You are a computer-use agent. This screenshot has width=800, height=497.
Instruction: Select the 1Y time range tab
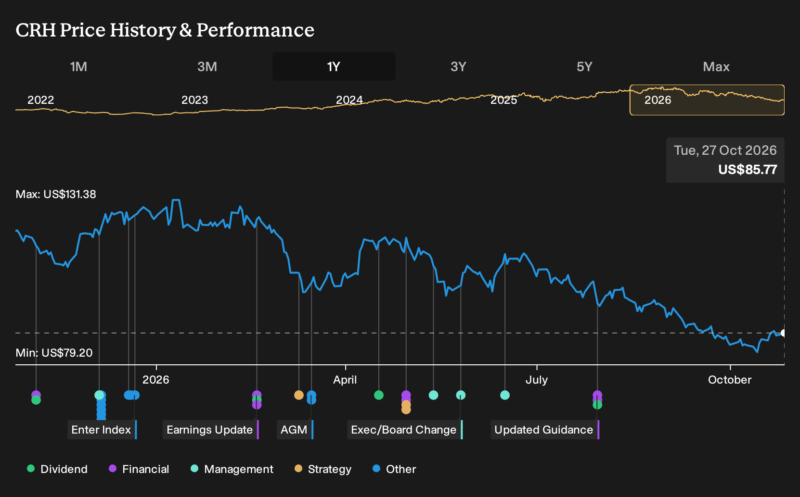point(334,67)
